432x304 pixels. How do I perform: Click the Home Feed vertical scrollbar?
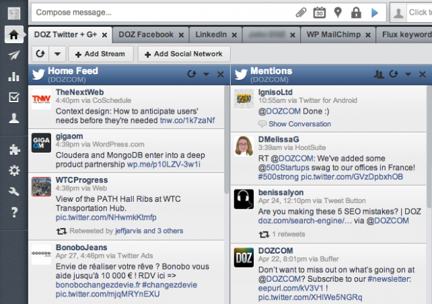point(227,141)
